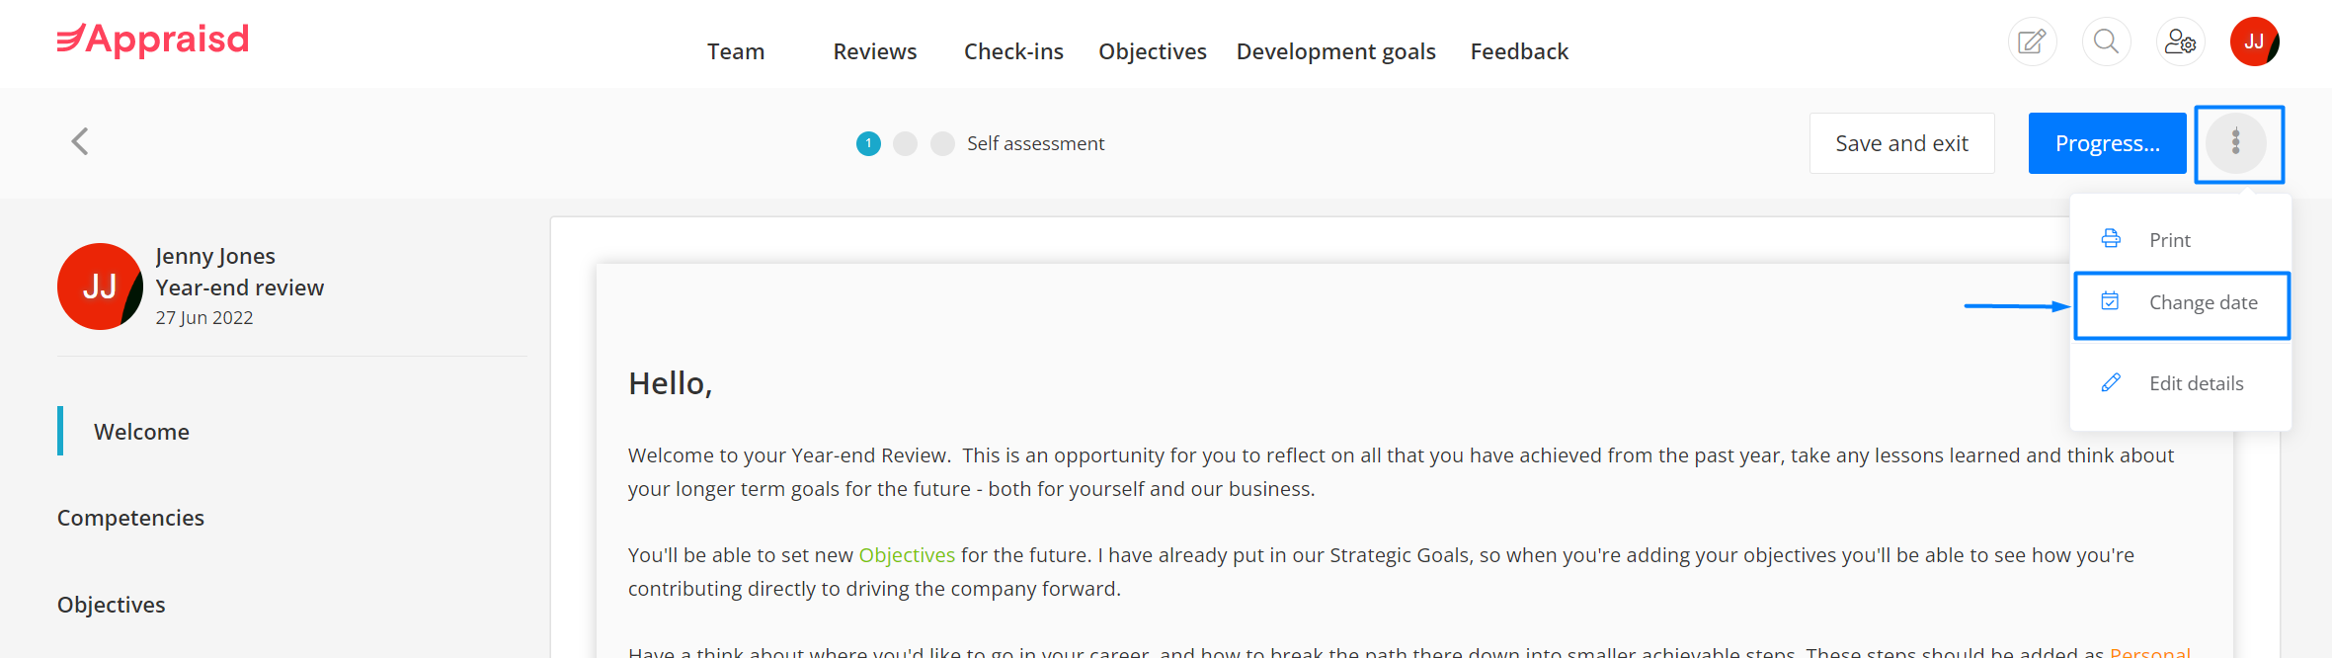Open Competencies section in sidebar
This screenshot has width=2332, height=658.
click(x=130, y=518)
